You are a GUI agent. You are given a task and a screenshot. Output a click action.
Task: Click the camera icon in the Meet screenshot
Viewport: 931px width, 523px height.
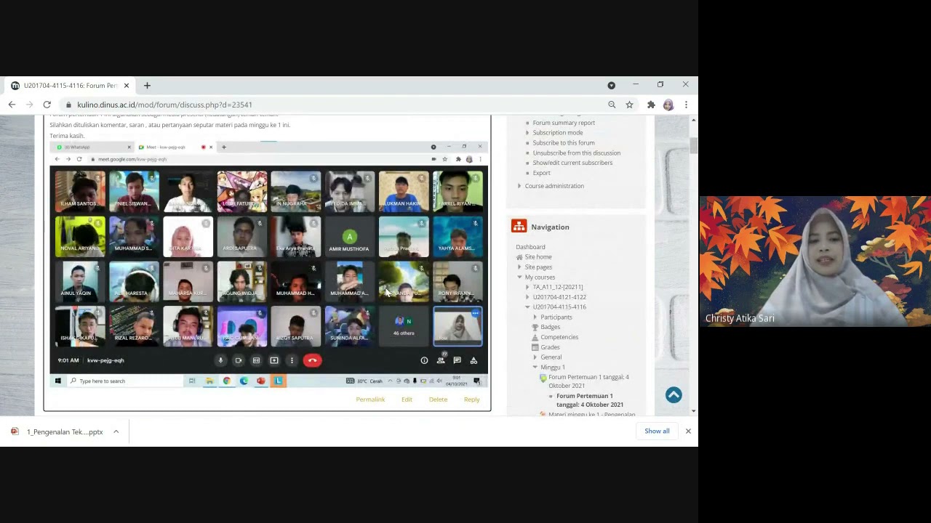pyautogui.click(x=239, y=360)
